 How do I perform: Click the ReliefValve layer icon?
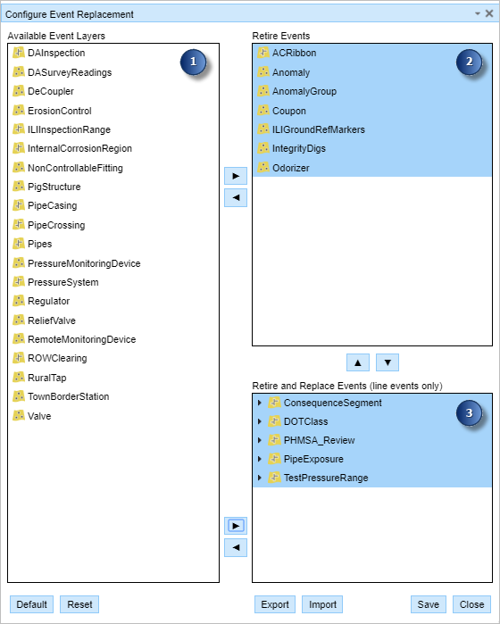pos(19,320)
